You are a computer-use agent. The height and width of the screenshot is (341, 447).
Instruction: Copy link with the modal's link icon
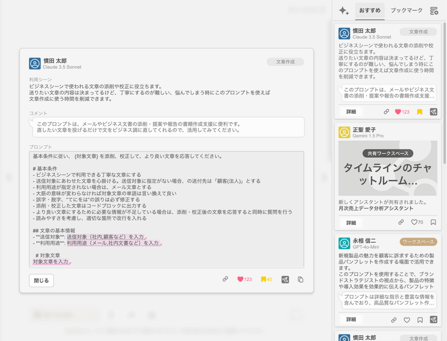[x=225, y=279]
